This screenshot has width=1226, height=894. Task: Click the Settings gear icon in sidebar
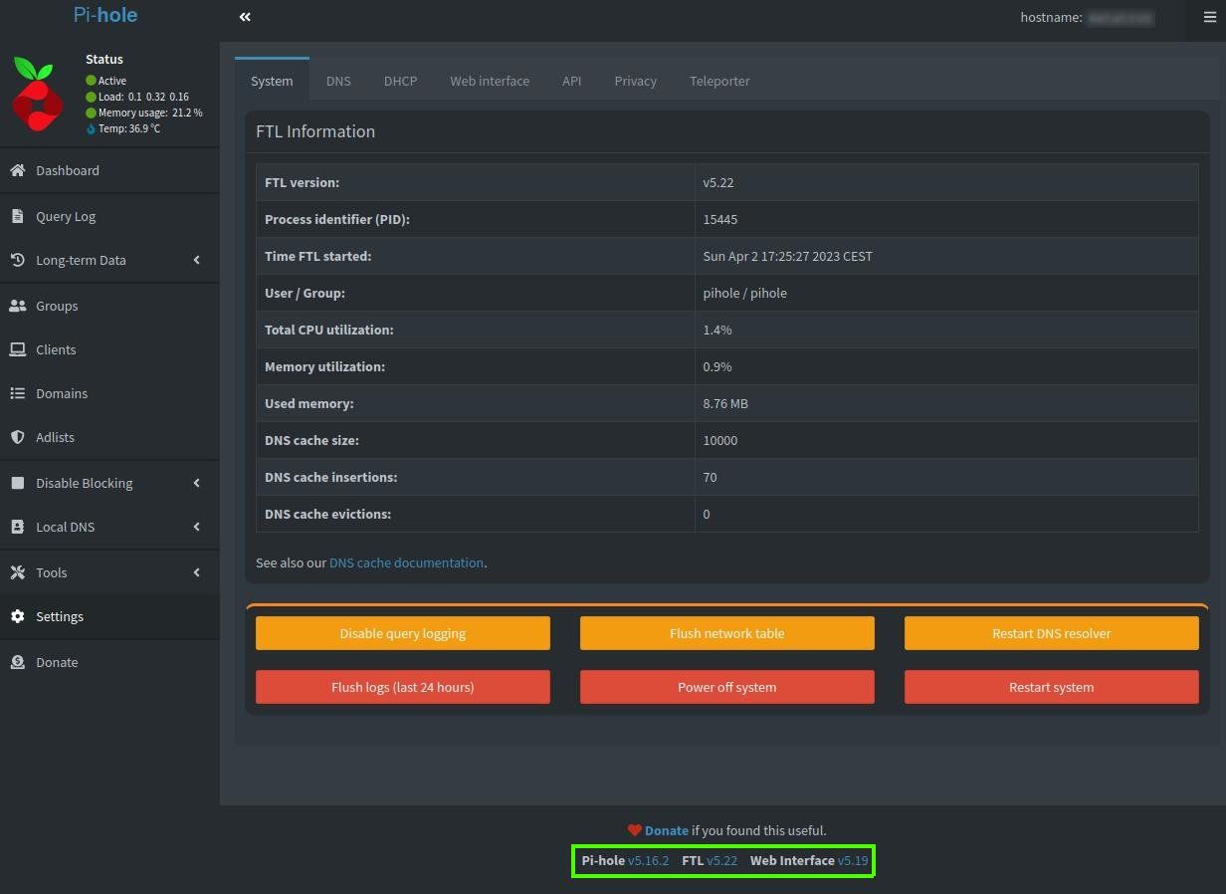point(17,616)
